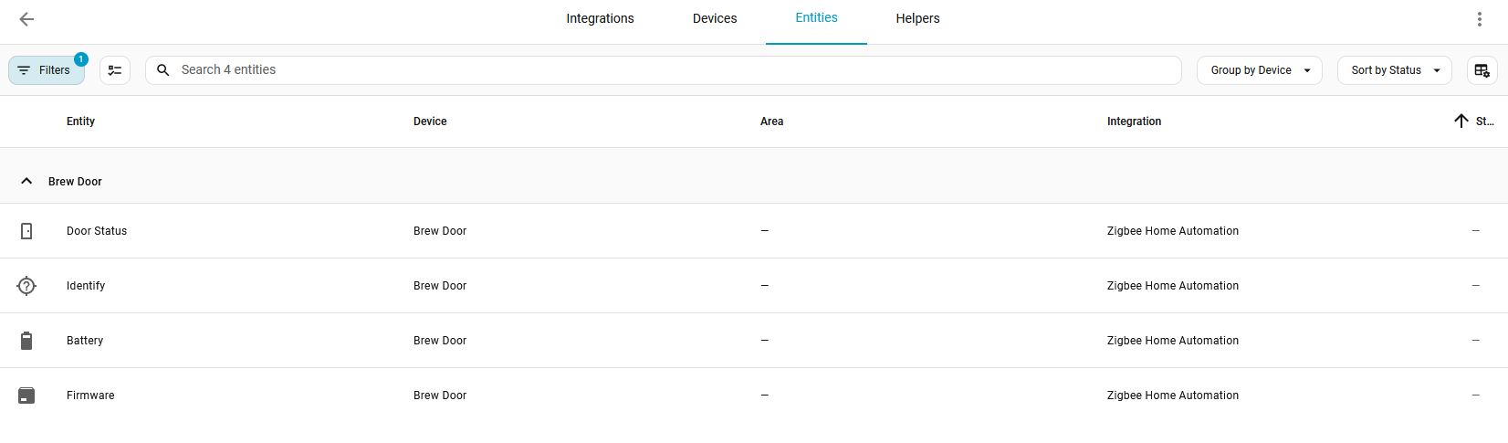Open table column settings icon
This screenshot has width=1508, height=443.
tap(1482, 70)
